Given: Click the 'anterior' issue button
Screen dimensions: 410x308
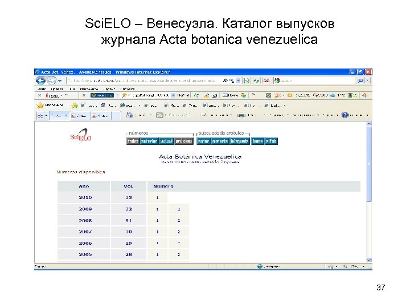Looking at the screenshot, I should pos(149,141).
